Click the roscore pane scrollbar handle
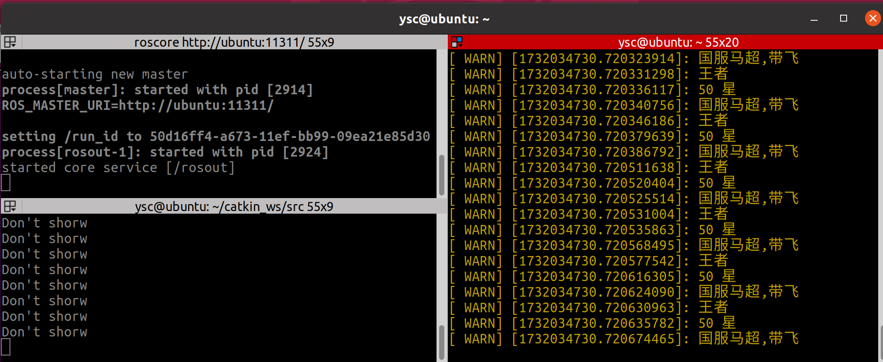 coord(441,175)
